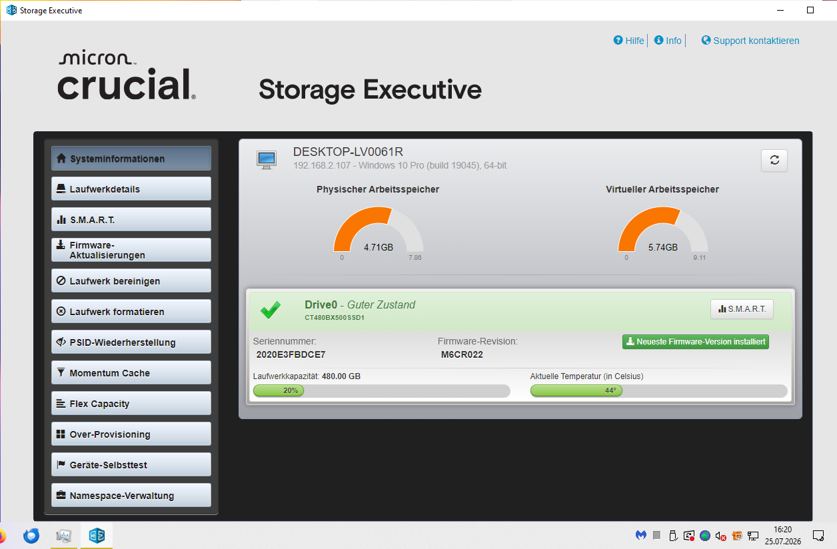The height and width of the screenshot is (549, 837).
Task: Open Firmware-Aktualisierungen section
Action: click(131, 250)
